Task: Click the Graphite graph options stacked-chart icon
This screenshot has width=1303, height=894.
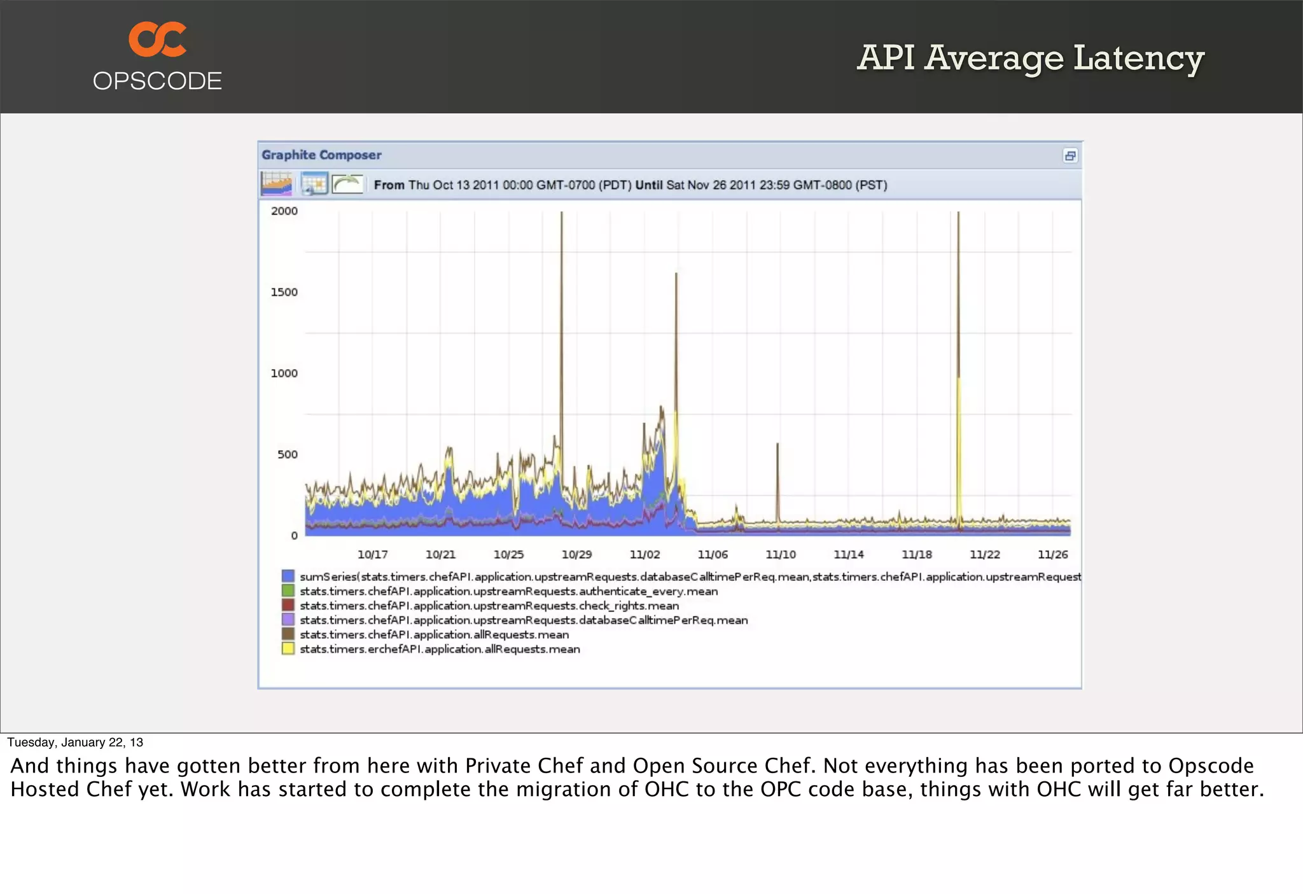Action: pyautogui.click(x=276, y=185)
